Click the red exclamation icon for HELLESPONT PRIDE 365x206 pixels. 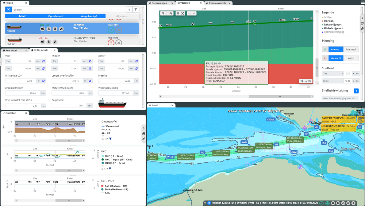[111, 42]
